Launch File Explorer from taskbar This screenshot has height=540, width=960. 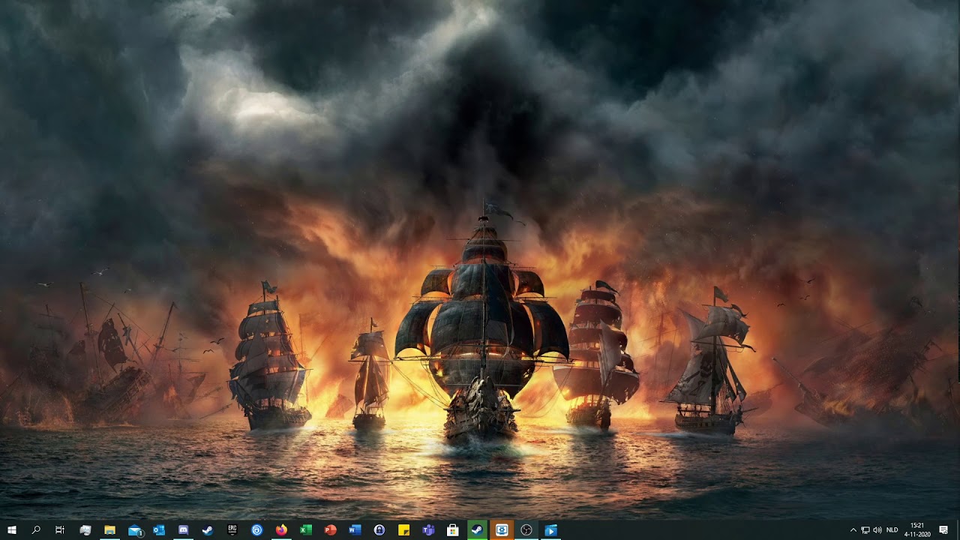(109, 530)
